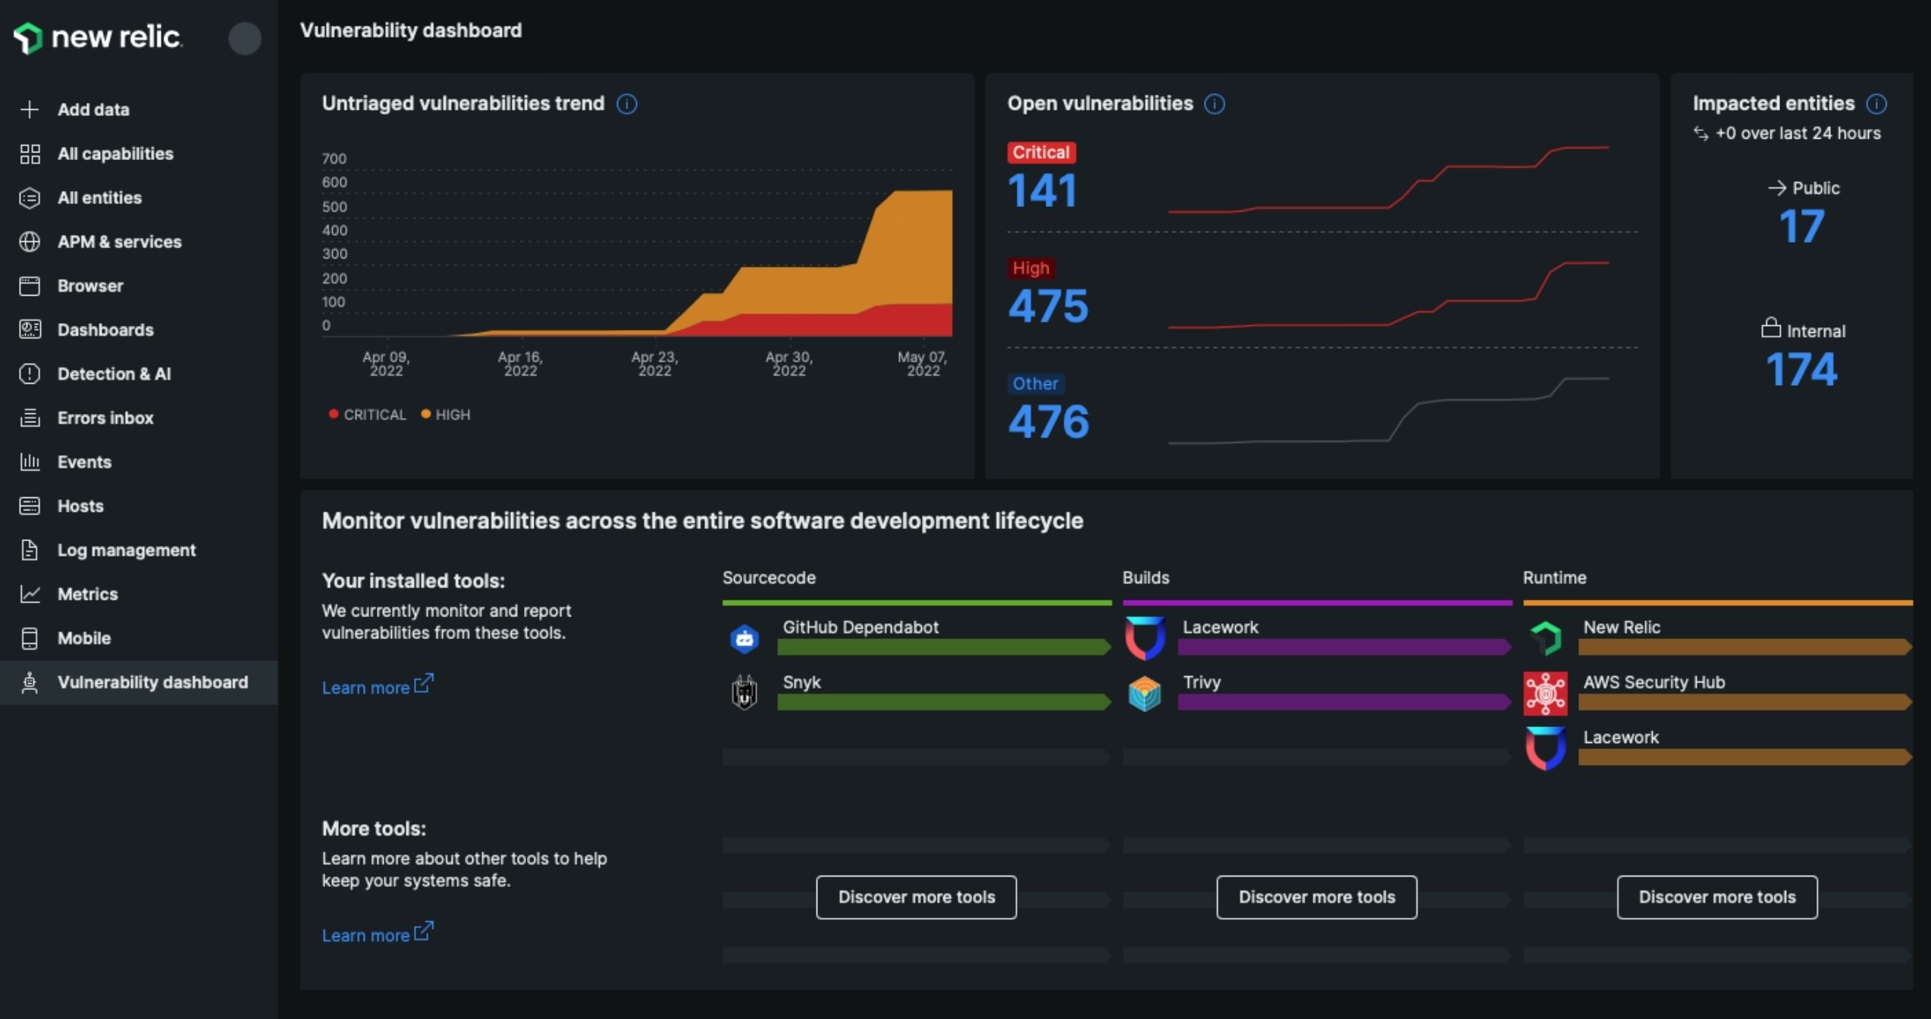The height and width of the screenshot is (1019, 1931).
Task: Expand the user profile avatar menu
Action: tap(245, 39)
